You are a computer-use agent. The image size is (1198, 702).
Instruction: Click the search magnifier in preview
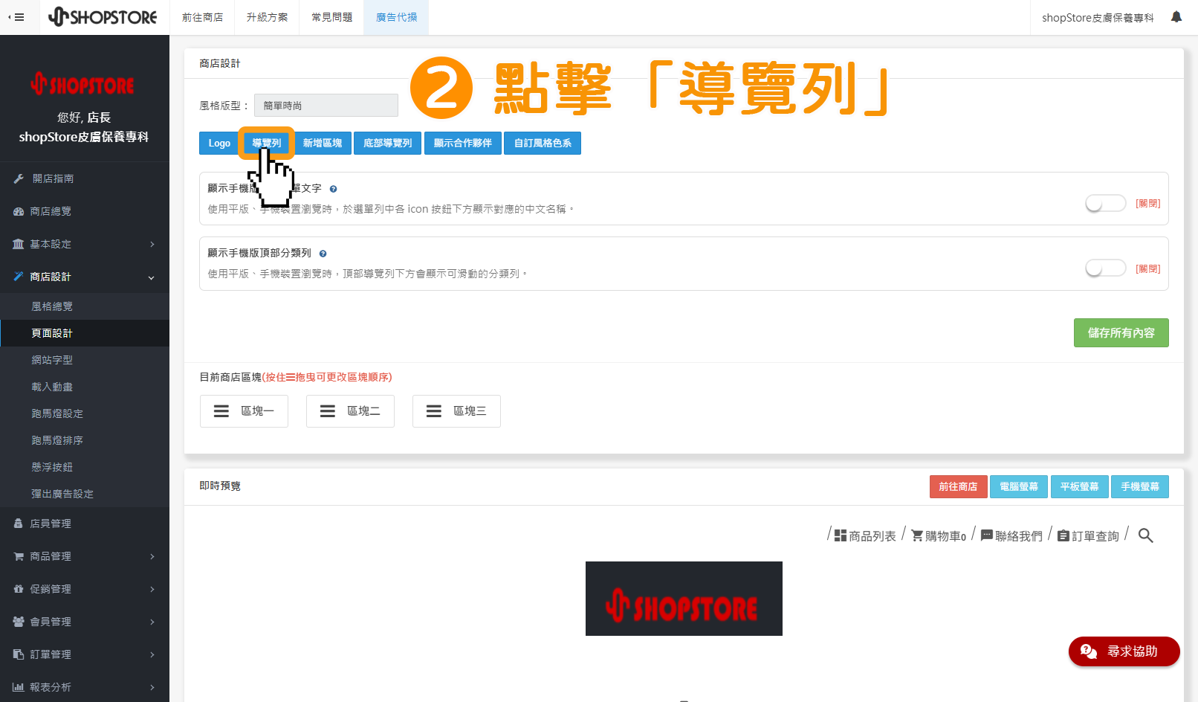coord(1146,535)
